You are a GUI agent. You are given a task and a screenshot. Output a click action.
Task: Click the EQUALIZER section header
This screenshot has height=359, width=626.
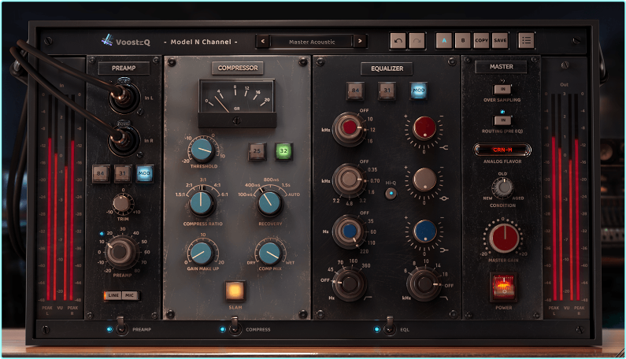pyautogui.click(x=387, y=68)
